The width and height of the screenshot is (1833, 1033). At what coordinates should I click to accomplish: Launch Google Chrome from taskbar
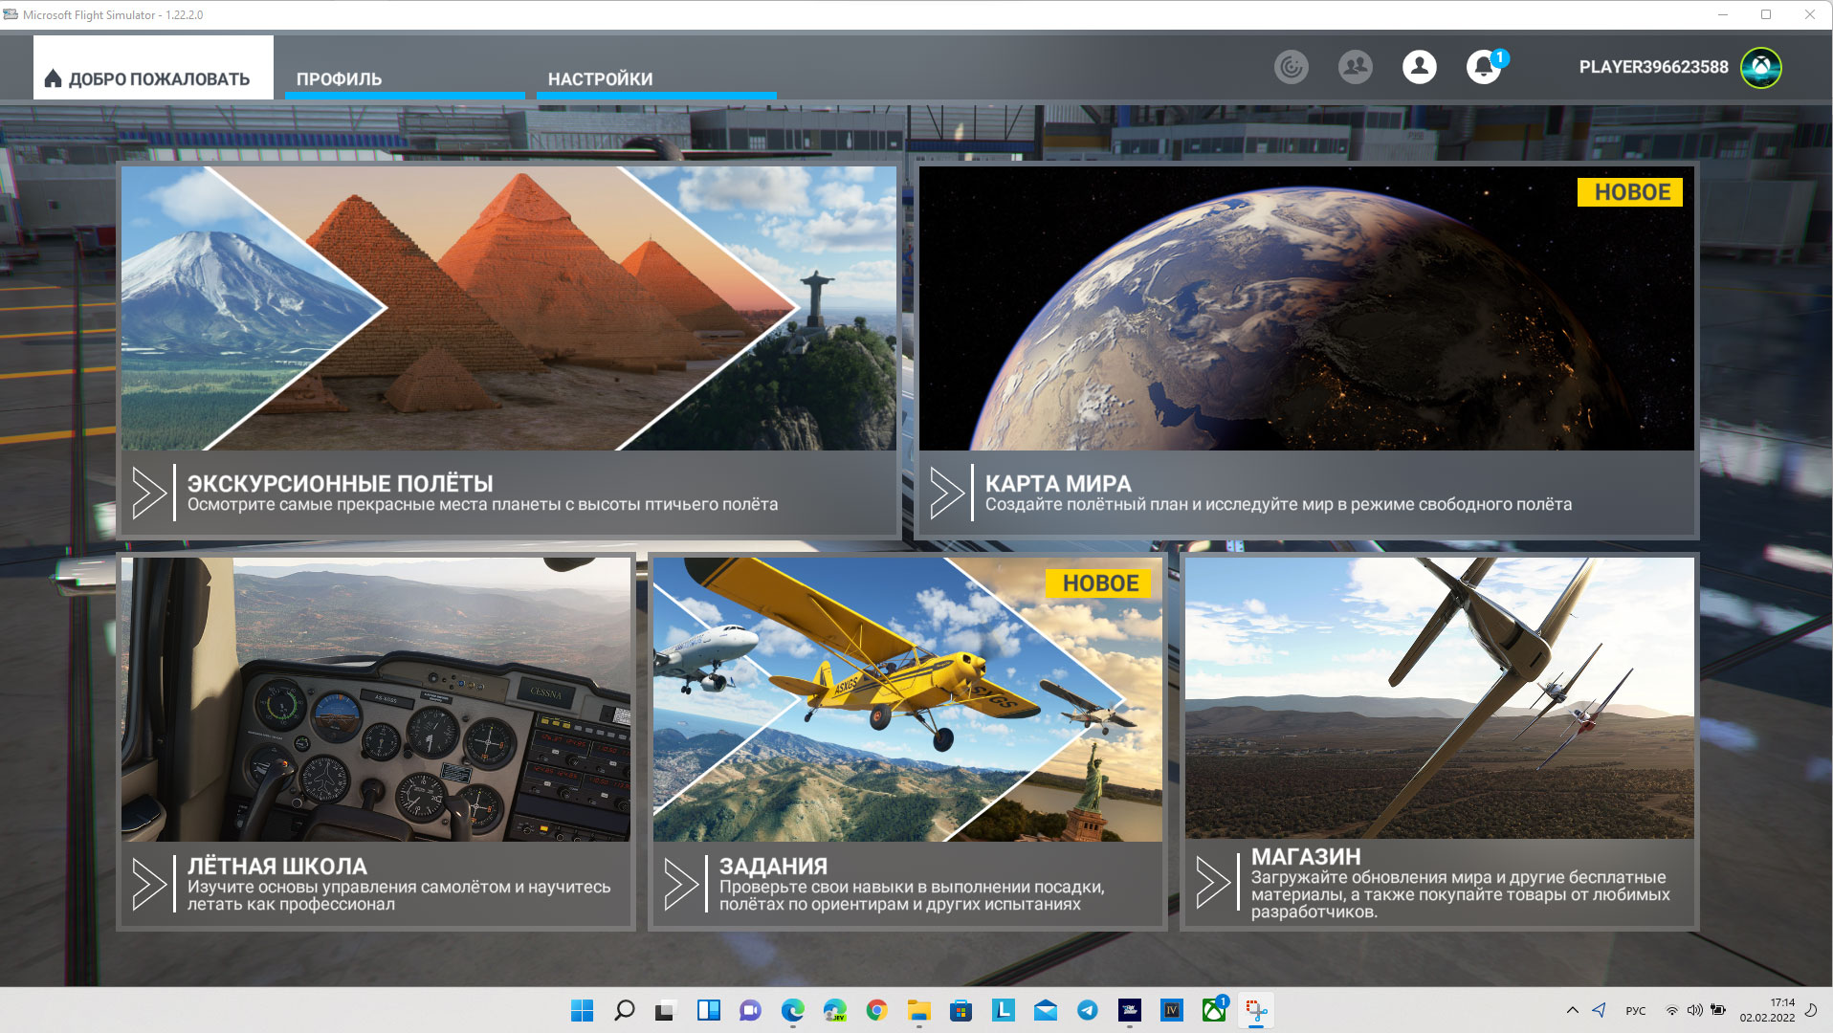coord(876,1010)
